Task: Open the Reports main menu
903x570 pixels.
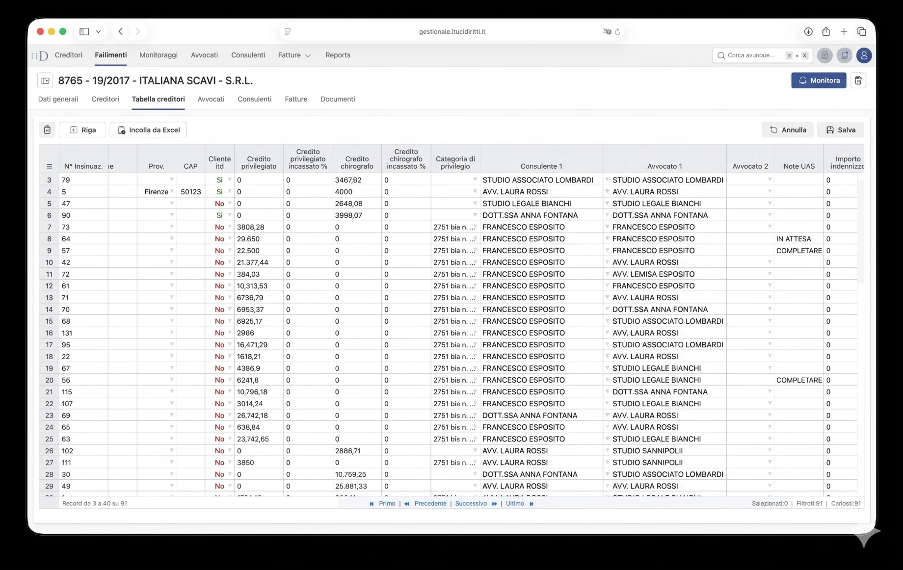Action: (338, 55)
